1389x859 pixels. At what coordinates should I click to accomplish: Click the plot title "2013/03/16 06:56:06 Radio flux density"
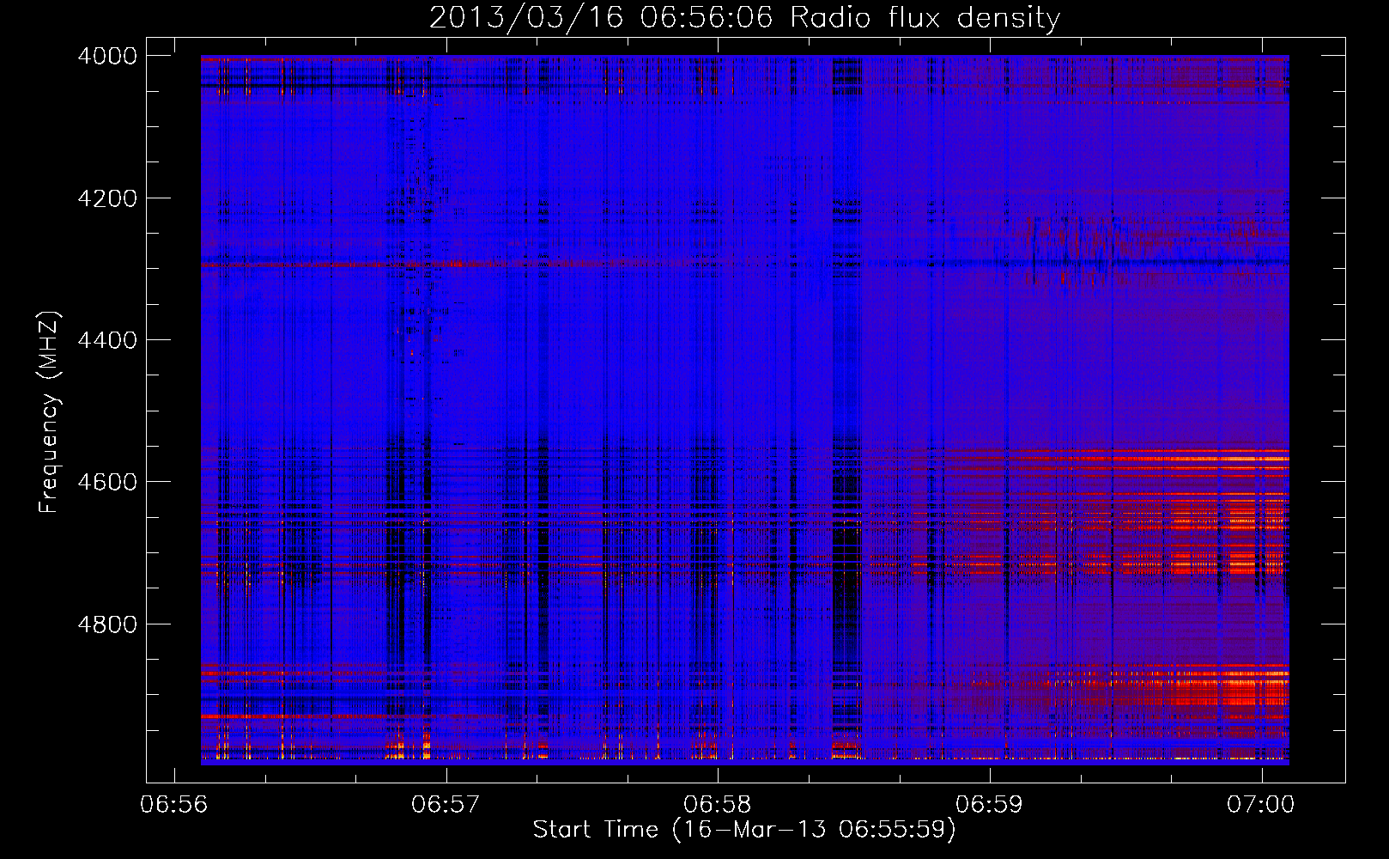[744, 17]
